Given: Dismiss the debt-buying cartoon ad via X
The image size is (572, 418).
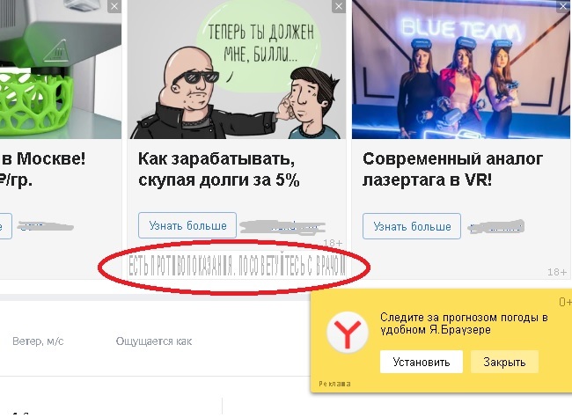Looking at the screenshot, I should point(339,6).
